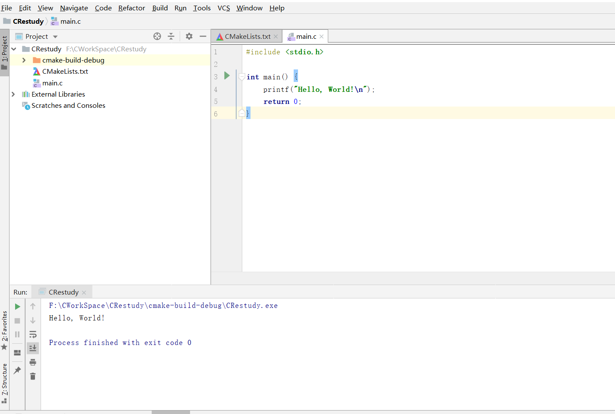Click the stdio.h include text
The image size is (615, 414).
click(x=304, y=52)
